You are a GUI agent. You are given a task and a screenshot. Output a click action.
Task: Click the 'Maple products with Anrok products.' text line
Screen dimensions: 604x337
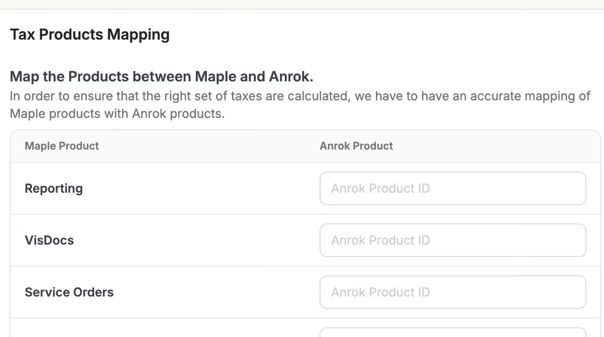point(117,114)
